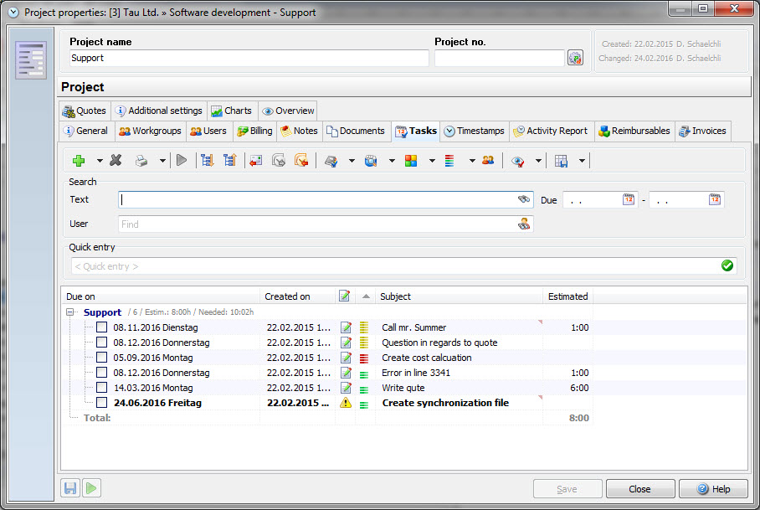
Task: Click the green plus add task icon
Action: tap(79, 161)
